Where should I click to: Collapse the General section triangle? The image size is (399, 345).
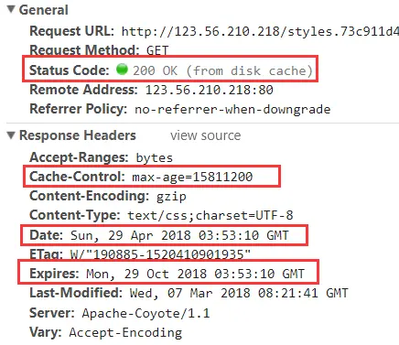[11, 9]
